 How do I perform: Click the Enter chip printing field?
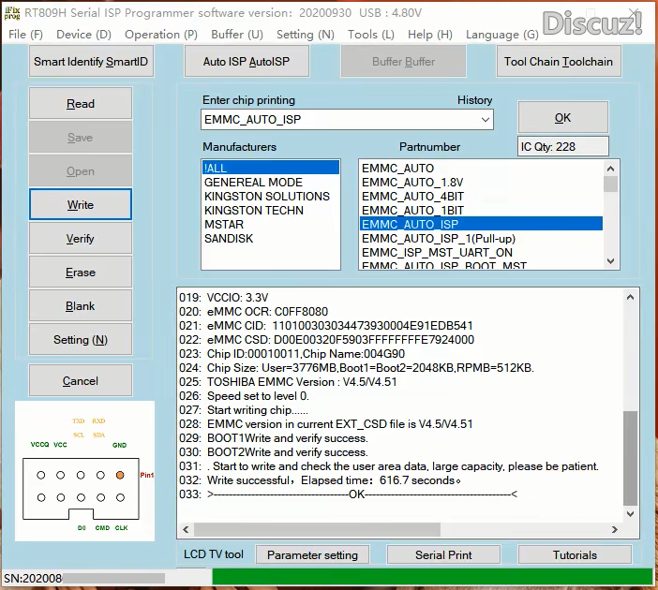(339, 120)
